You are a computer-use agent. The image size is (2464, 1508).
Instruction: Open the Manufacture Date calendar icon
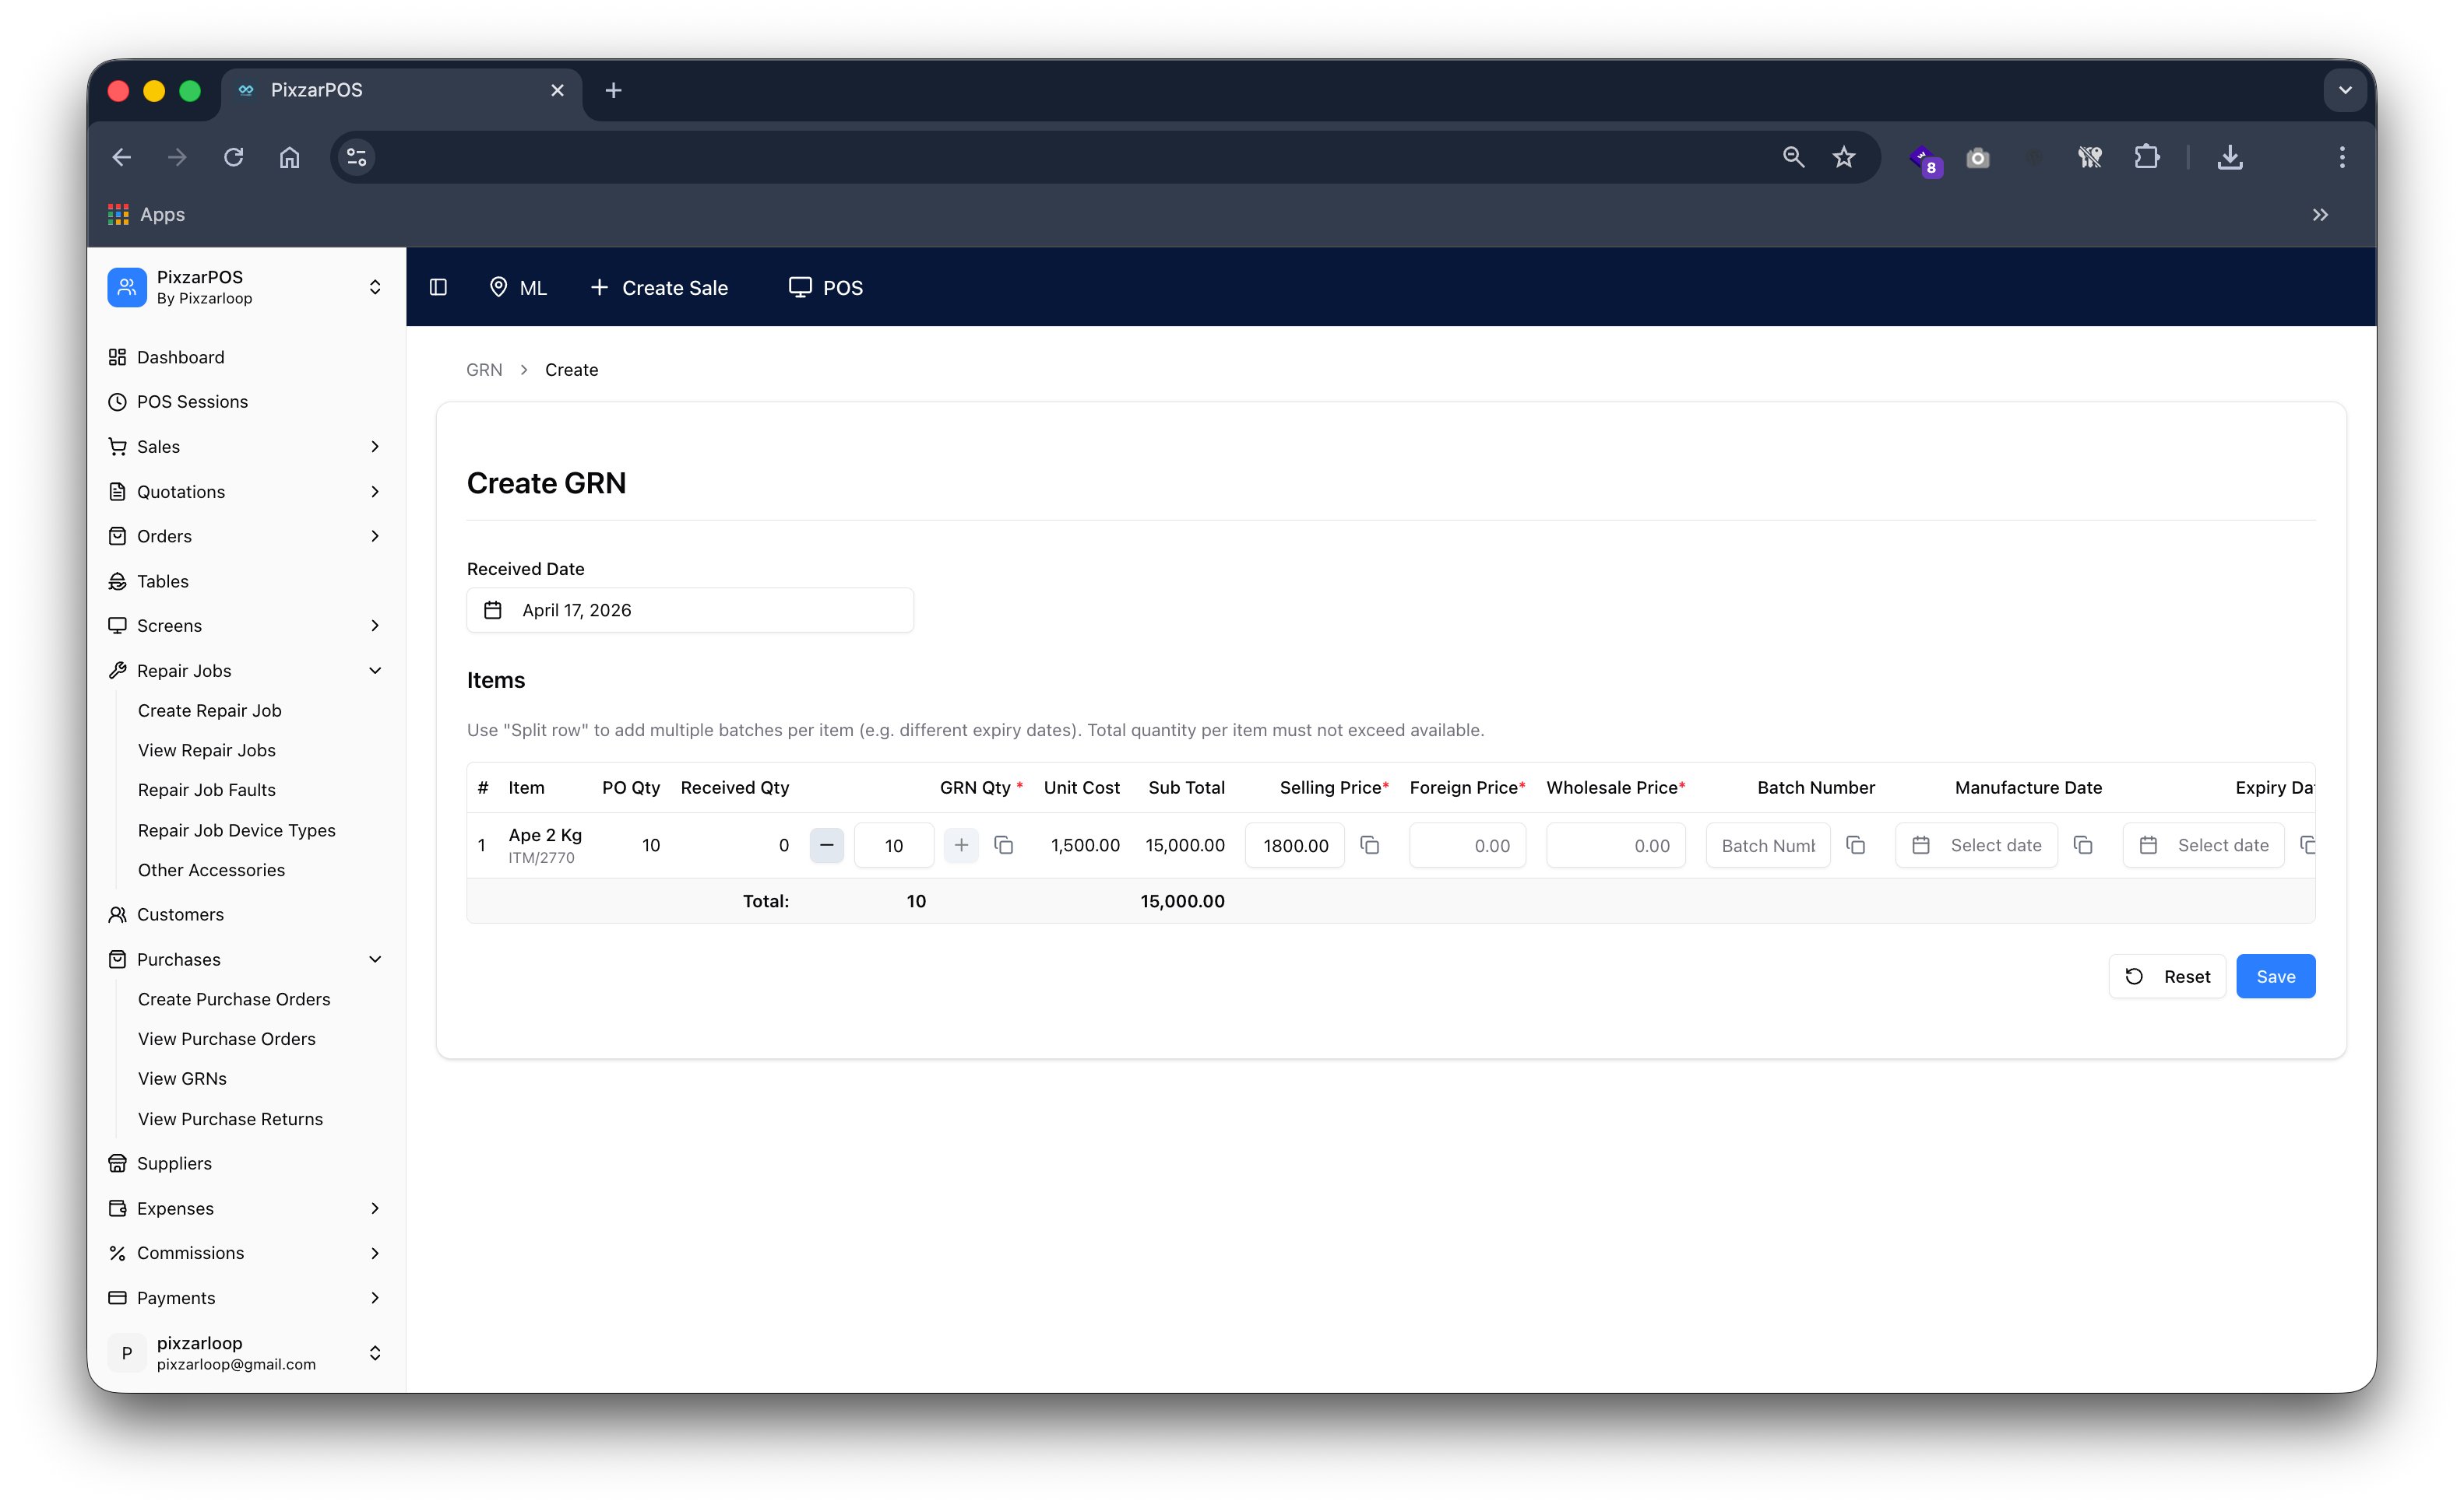click(1920, 844)
